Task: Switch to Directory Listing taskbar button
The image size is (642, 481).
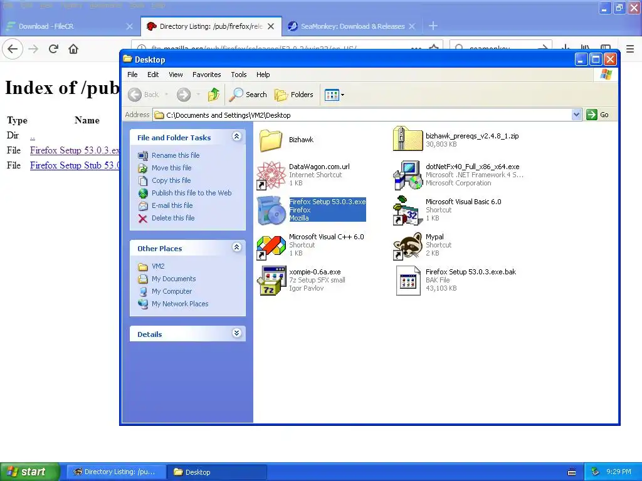Action: point(116,472)
